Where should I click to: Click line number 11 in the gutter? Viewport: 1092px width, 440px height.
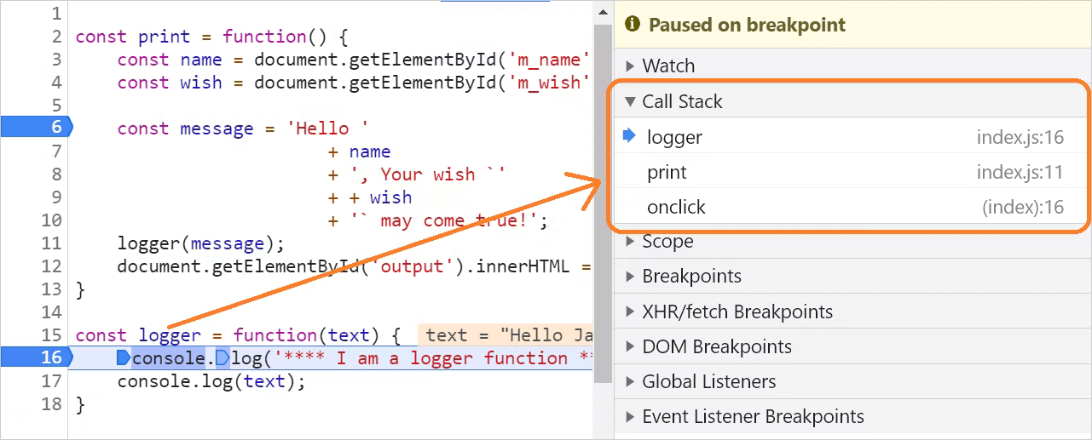51,243
